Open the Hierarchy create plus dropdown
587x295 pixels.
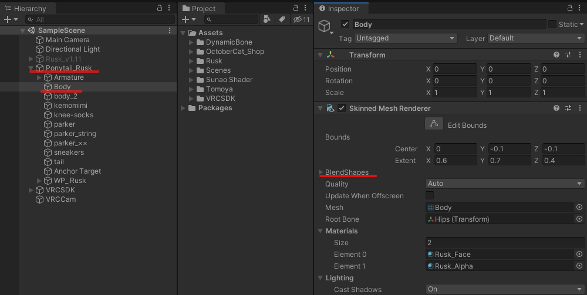11,19
